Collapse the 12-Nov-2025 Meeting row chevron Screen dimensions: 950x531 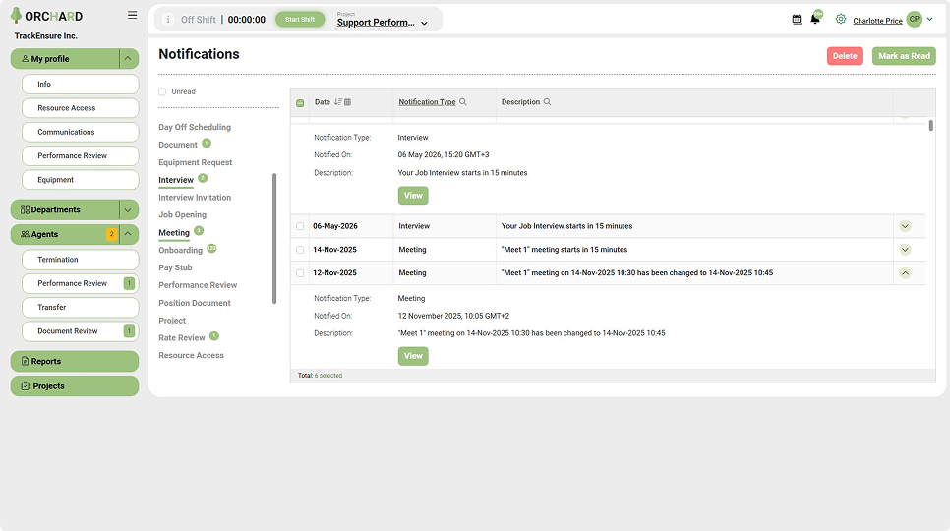905,273
